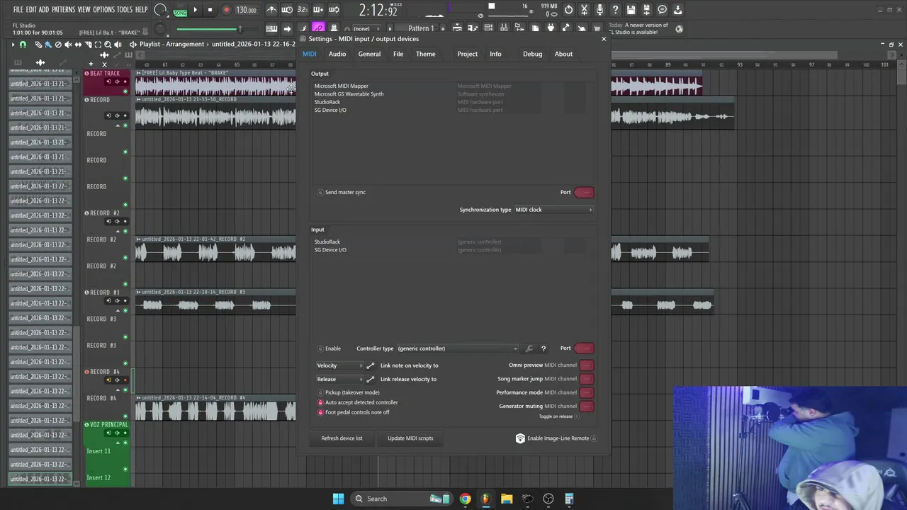Click the shopping cart icon
Screen dimensions: 907x510
(x=597, y=28)
